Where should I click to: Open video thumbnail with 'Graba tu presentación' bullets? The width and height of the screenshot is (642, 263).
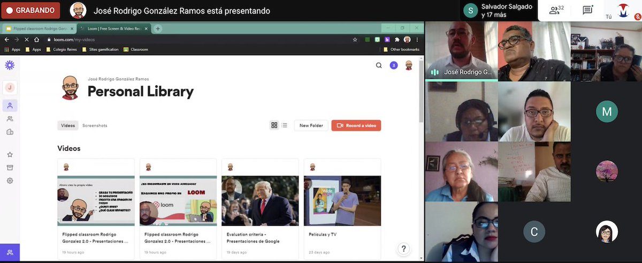coord(96,201)
